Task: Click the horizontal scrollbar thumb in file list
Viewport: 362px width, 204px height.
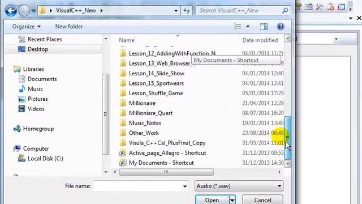Action: click(166, 172)
